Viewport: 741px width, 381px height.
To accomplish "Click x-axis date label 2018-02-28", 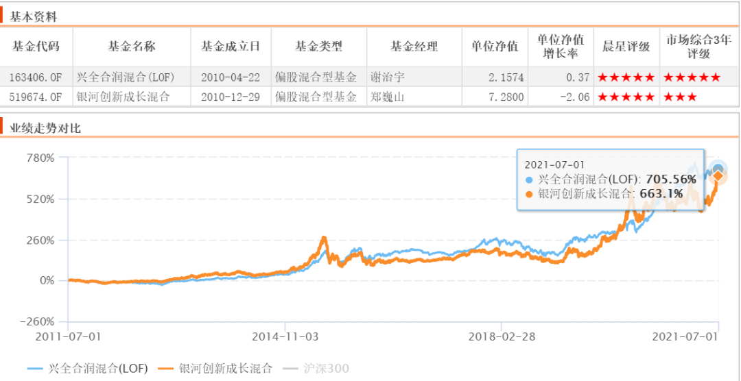I will tap(500, 336).
